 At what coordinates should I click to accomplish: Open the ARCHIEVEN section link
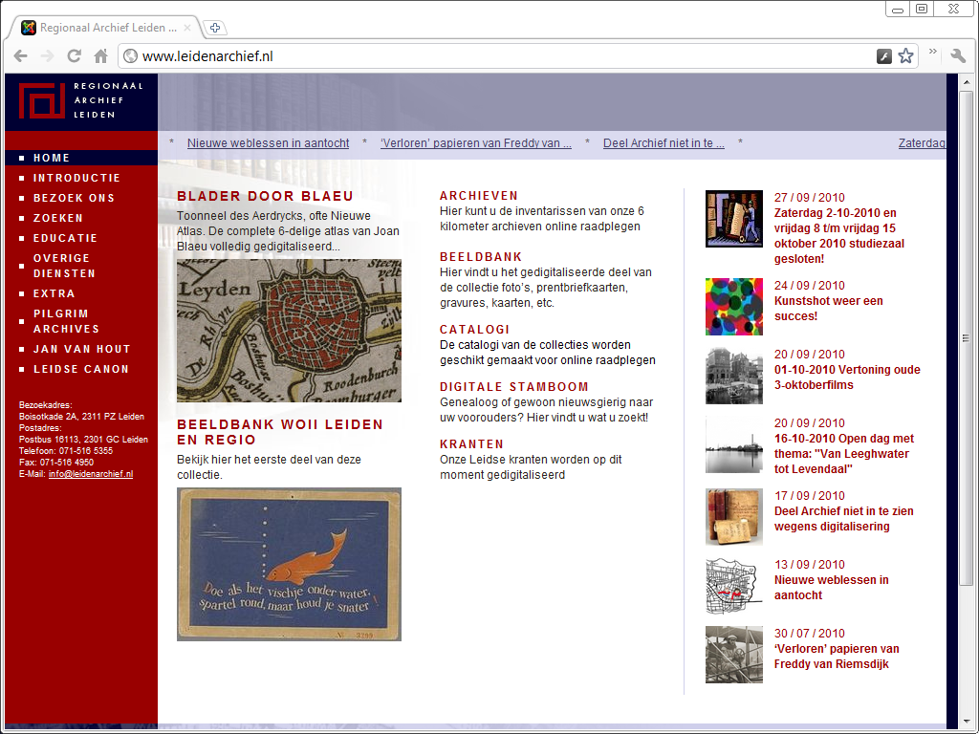(479, 195)
